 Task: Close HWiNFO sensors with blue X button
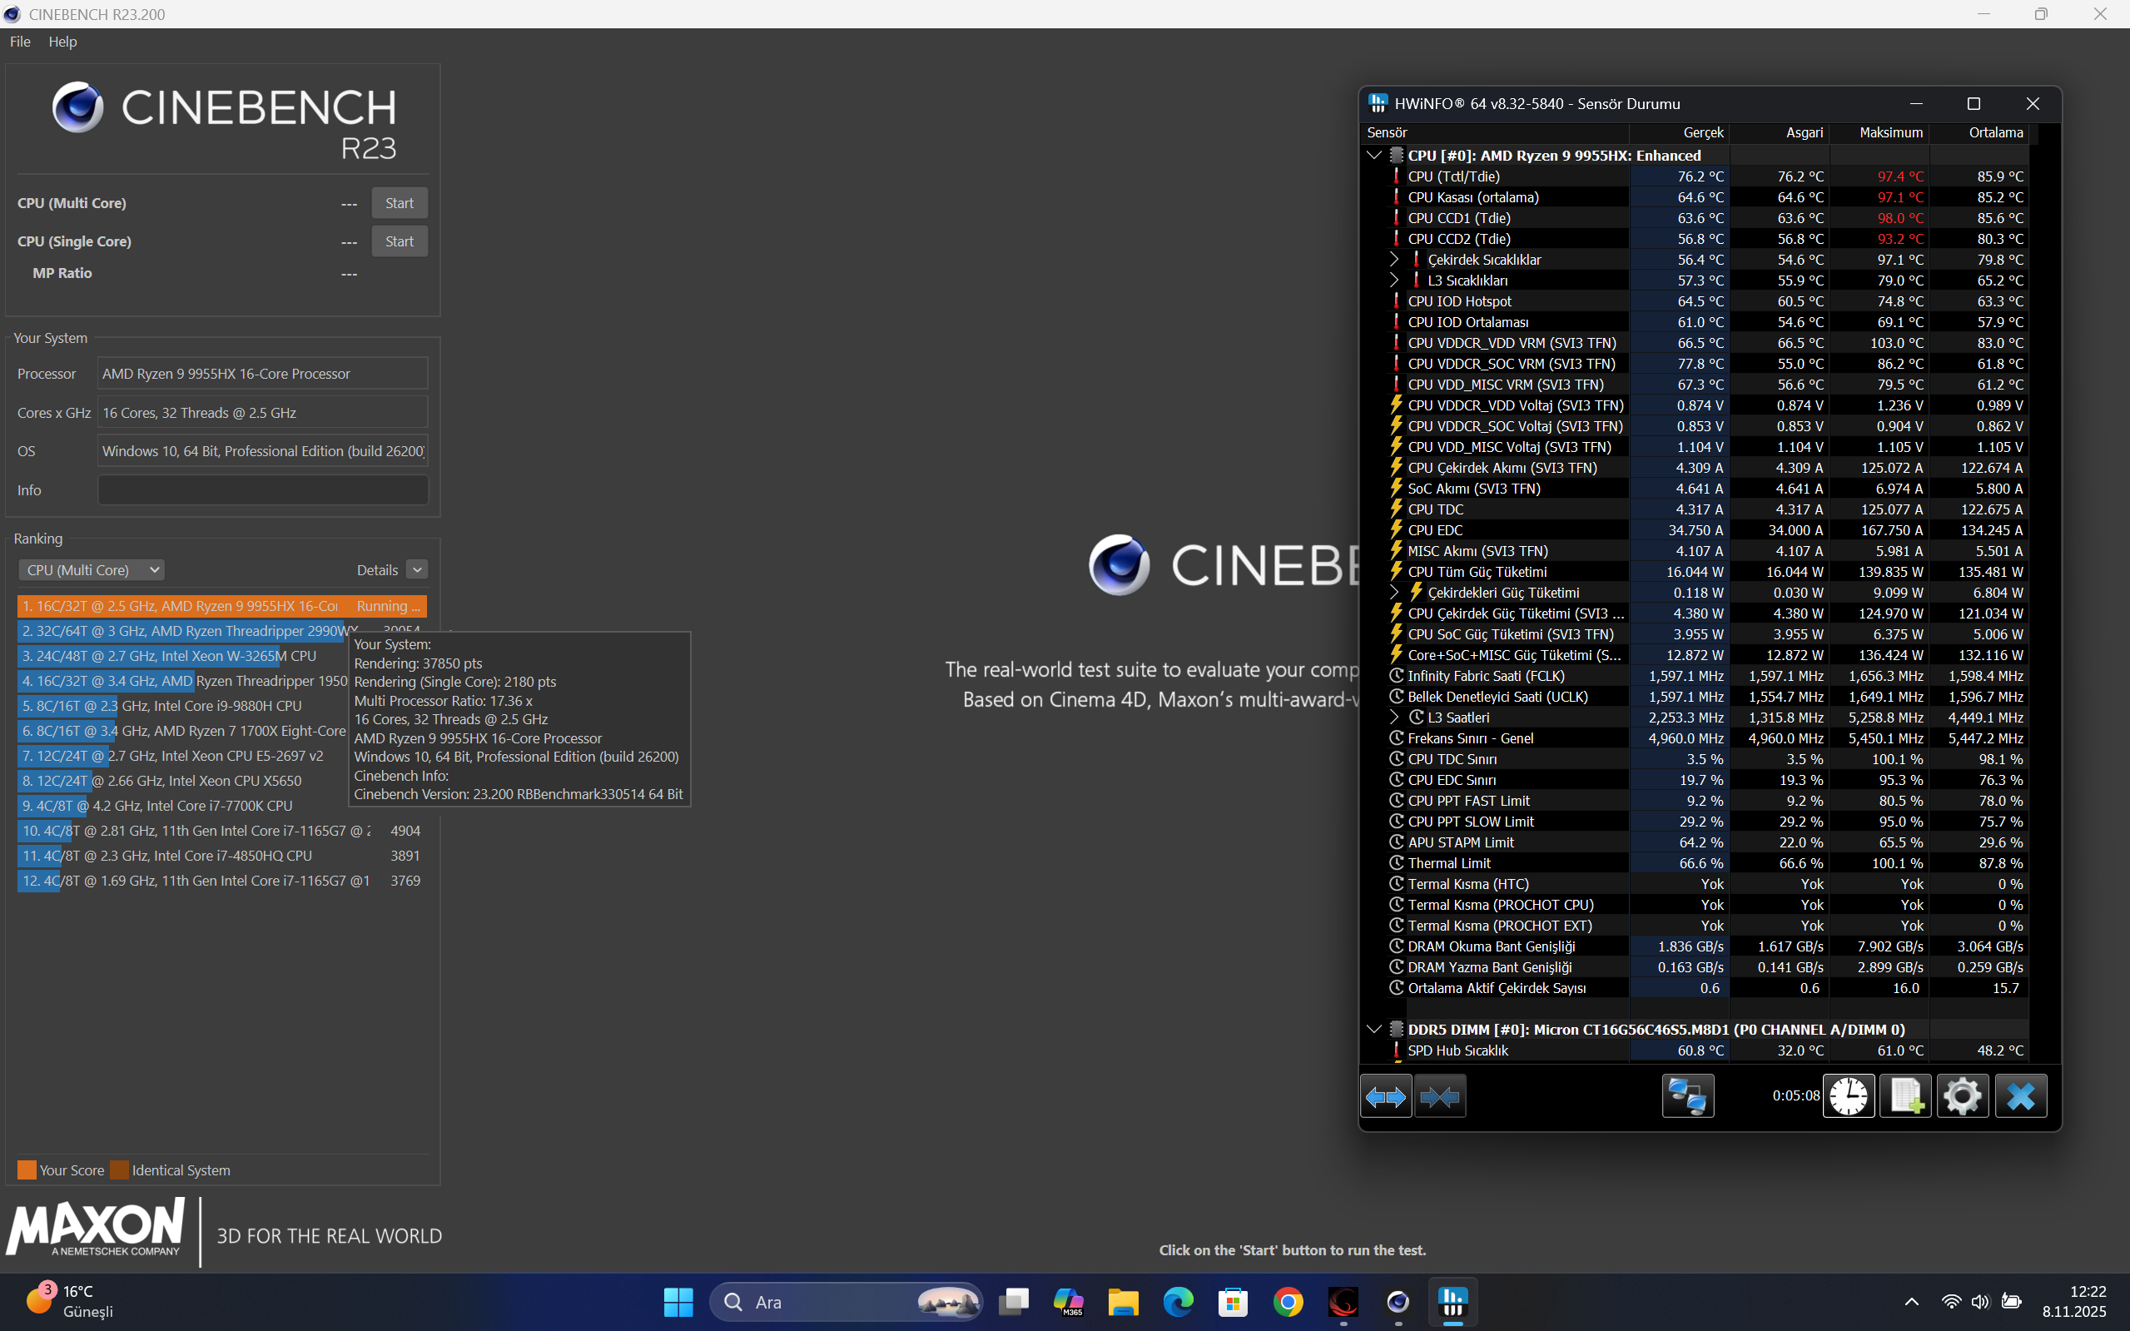coord(2021,1096)
